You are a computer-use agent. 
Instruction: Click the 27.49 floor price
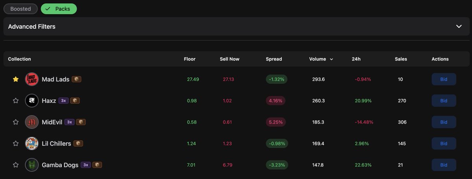click(x=193, y=79)
